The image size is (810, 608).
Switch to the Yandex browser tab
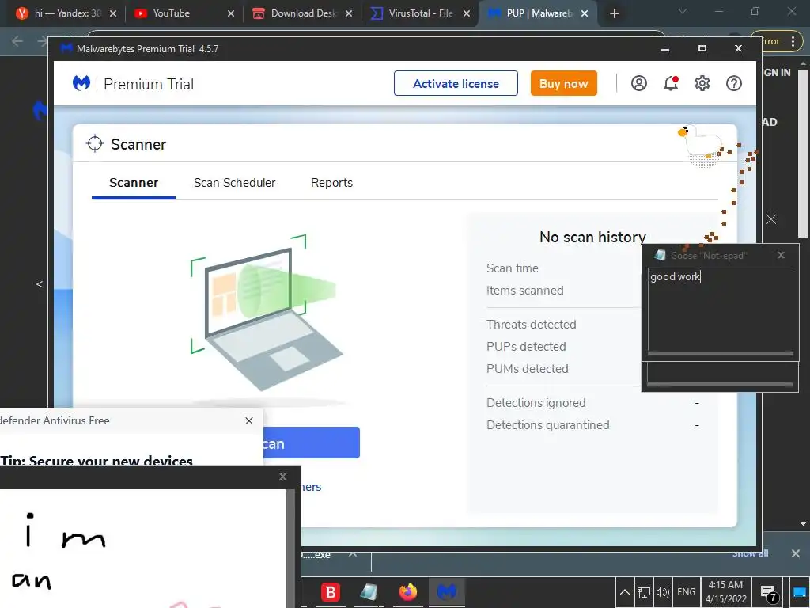tap(67, 13)
